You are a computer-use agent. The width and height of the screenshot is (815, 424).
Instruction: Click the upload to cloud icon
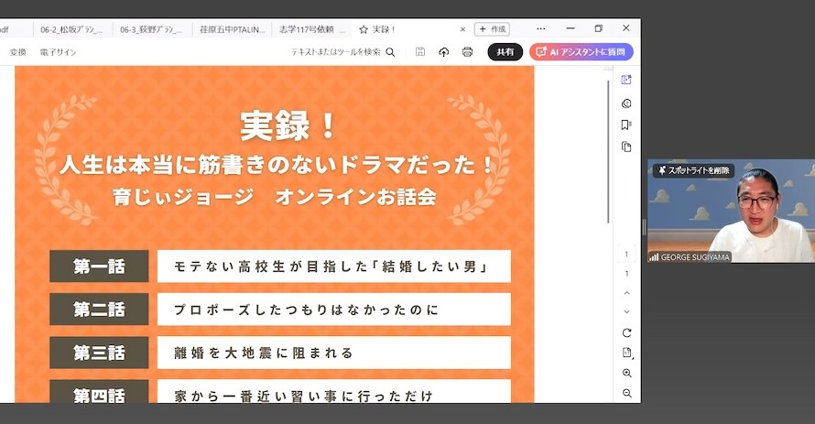444,52
